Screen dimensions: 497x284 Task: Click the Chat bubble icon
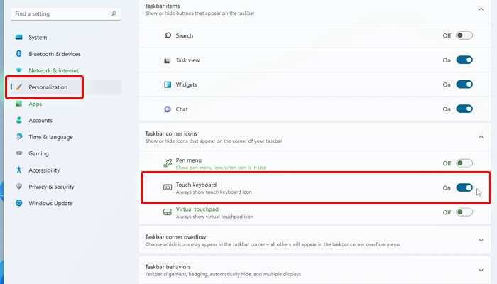point(168,109)
